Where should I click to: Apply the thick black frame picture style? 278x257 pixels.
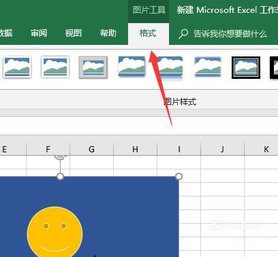pyautogui.click(x=274, y=67)
